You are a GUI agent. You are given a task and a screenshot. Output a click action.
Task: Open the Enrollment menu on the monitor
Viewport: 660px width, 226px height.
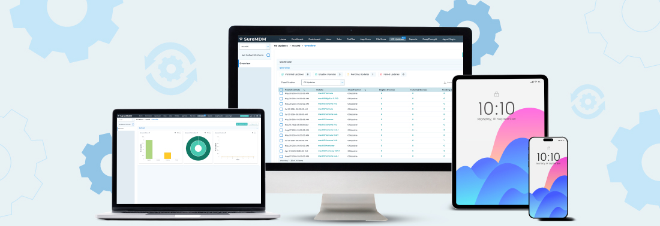297,39
